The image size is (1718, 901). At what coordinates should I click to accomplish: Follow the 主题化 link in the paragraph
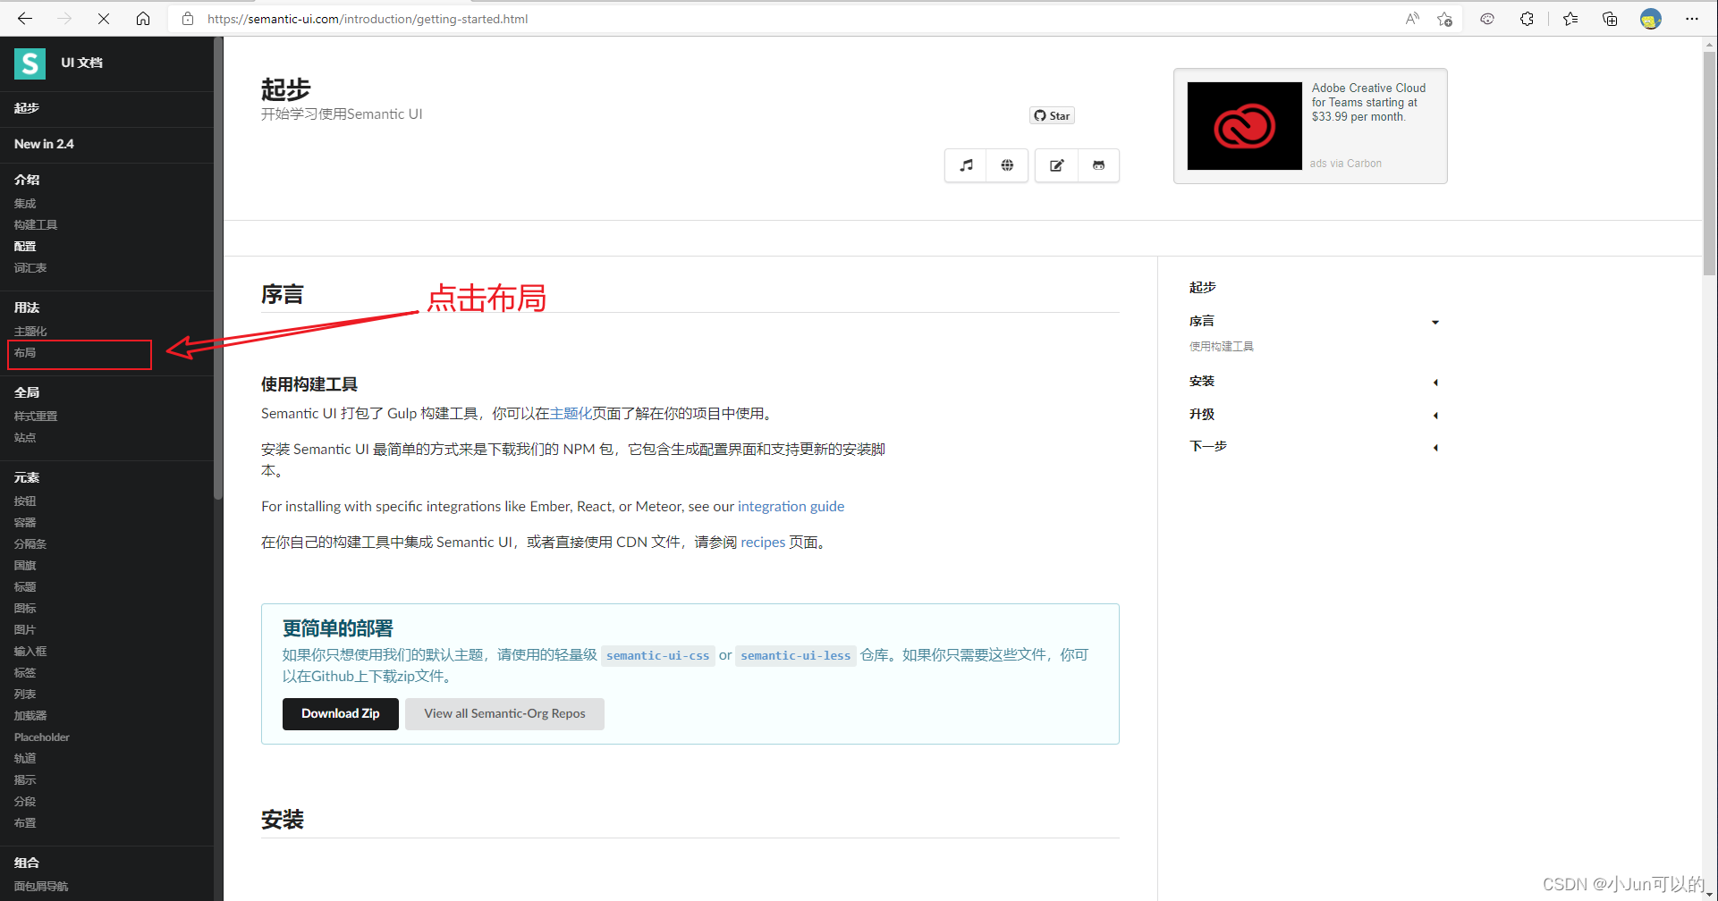click(x=571, y=414)
